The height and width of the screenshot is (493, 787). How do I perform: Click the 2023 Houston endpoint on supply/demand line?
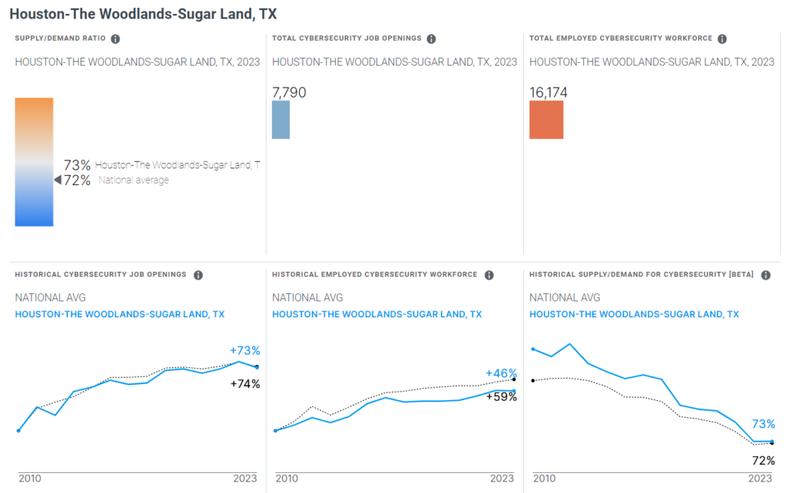tap(772, 441)
